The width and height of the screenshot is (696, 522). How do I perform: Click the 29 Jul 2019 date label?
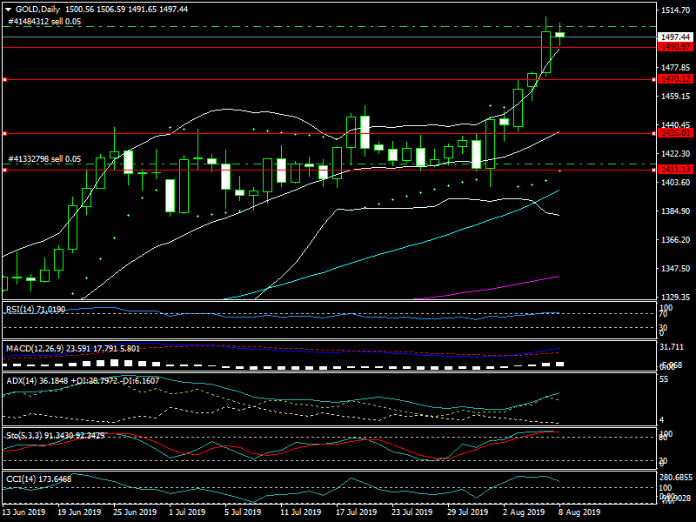[x=468, y=512]
